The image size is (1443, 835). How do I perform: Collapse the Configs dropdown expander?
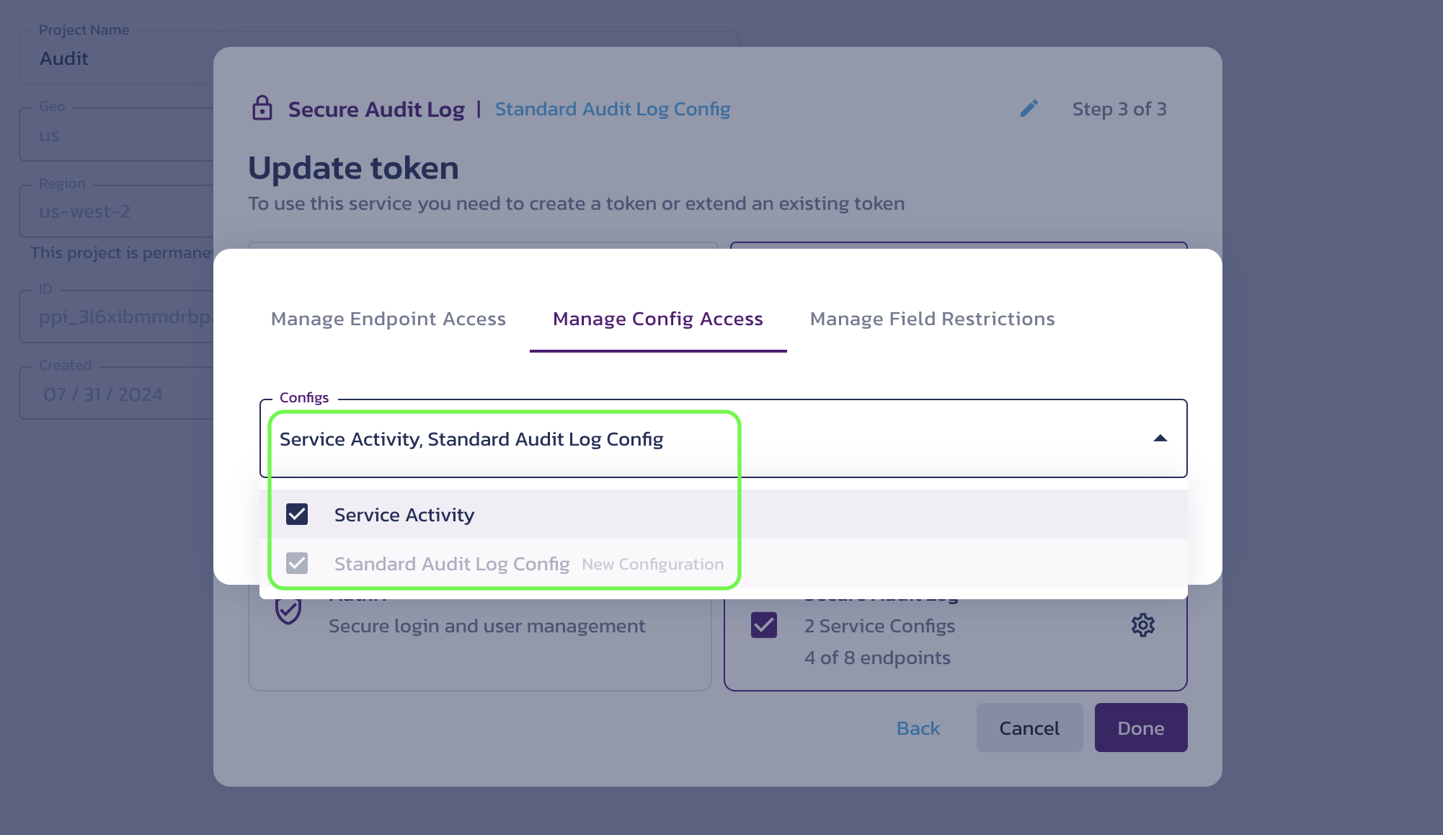click(1159, 438)
